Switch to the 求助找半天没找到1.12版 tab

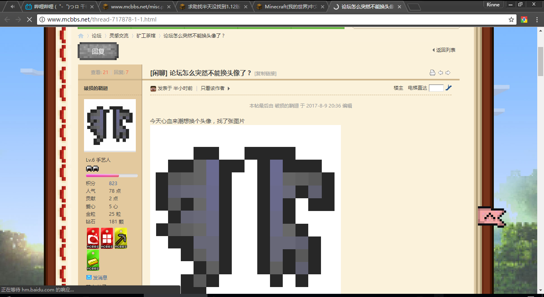[x=213, y=7]
